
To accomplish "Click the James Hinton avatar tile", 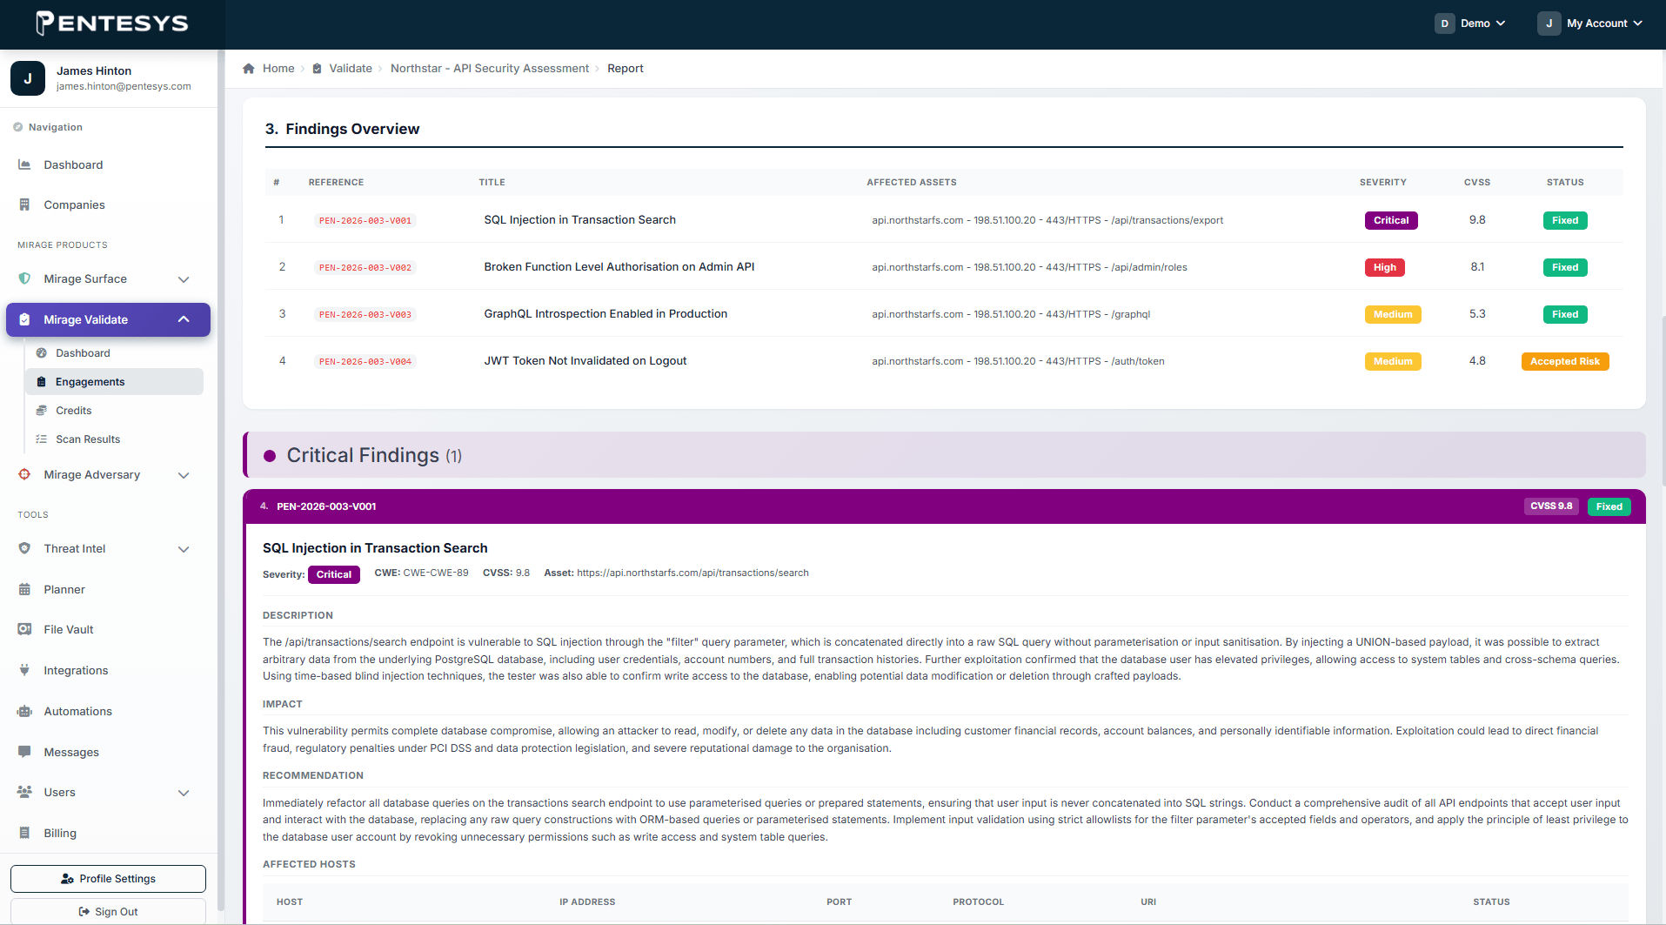I will click(x=28, y=78).
